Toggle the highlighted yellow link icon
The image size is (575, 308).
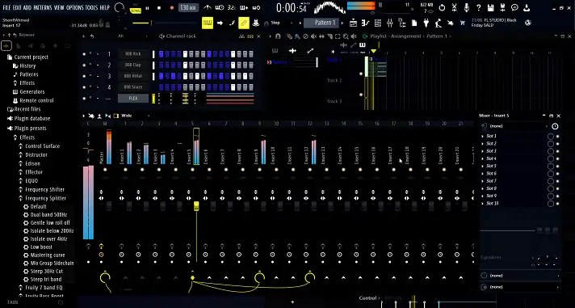pyautogui.click(x=244, y=23)
